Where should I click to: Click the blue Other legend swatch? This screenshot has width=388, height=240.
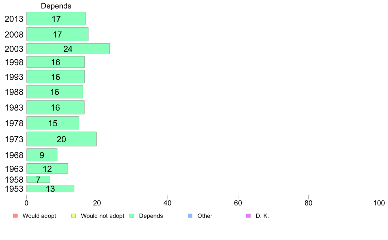tap(190, 216)
